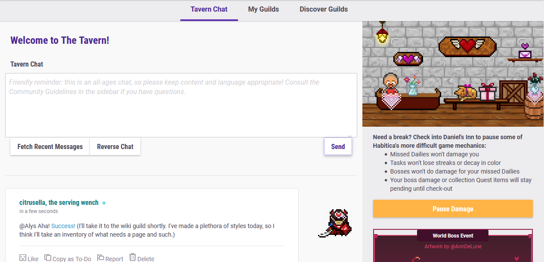Viewport: 544px width, 262px height.
Task: Report citrusella's message
Action: pyautogui.click(x=110, y=258)
